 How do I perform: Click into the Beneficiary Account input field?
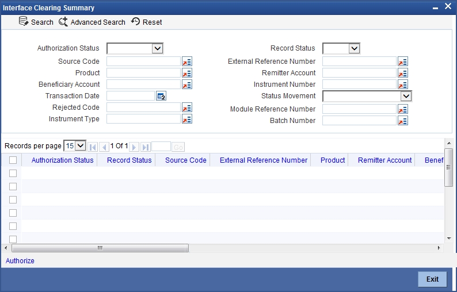tap(143, 84)
